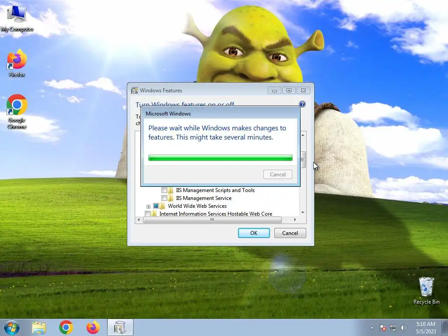Select World Wide Web Services text
The height and width of the screenshot is (336, 448).
197,206
